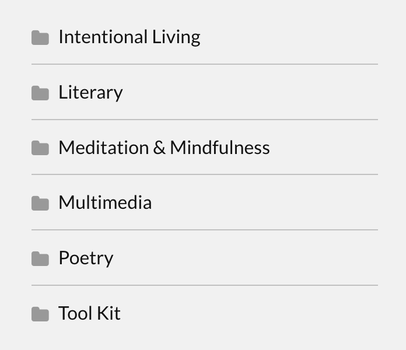406x350 pixels.
Task: Click the ampersand in the Meditation entry
Action: pos(159,148)
